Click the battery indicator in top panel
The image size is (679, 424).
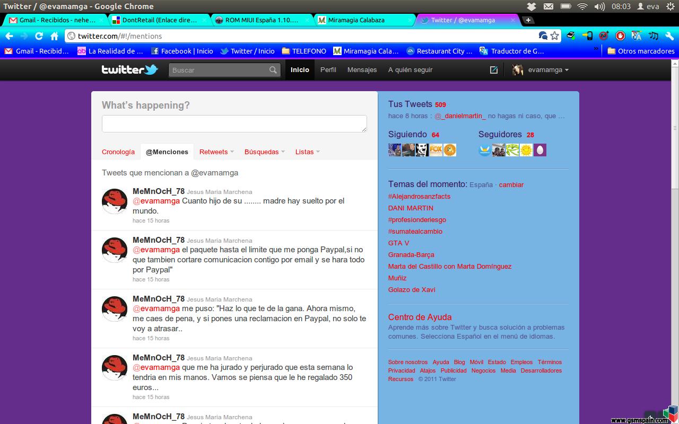[x=566, y=6]
